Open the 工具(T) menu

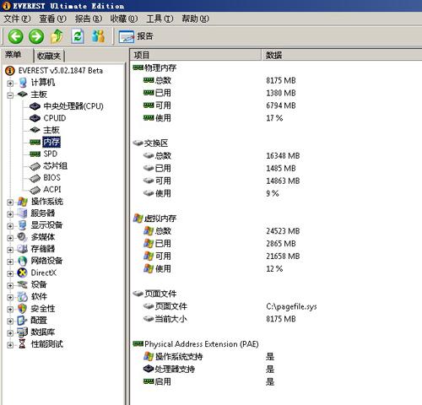tap(160, 19)
